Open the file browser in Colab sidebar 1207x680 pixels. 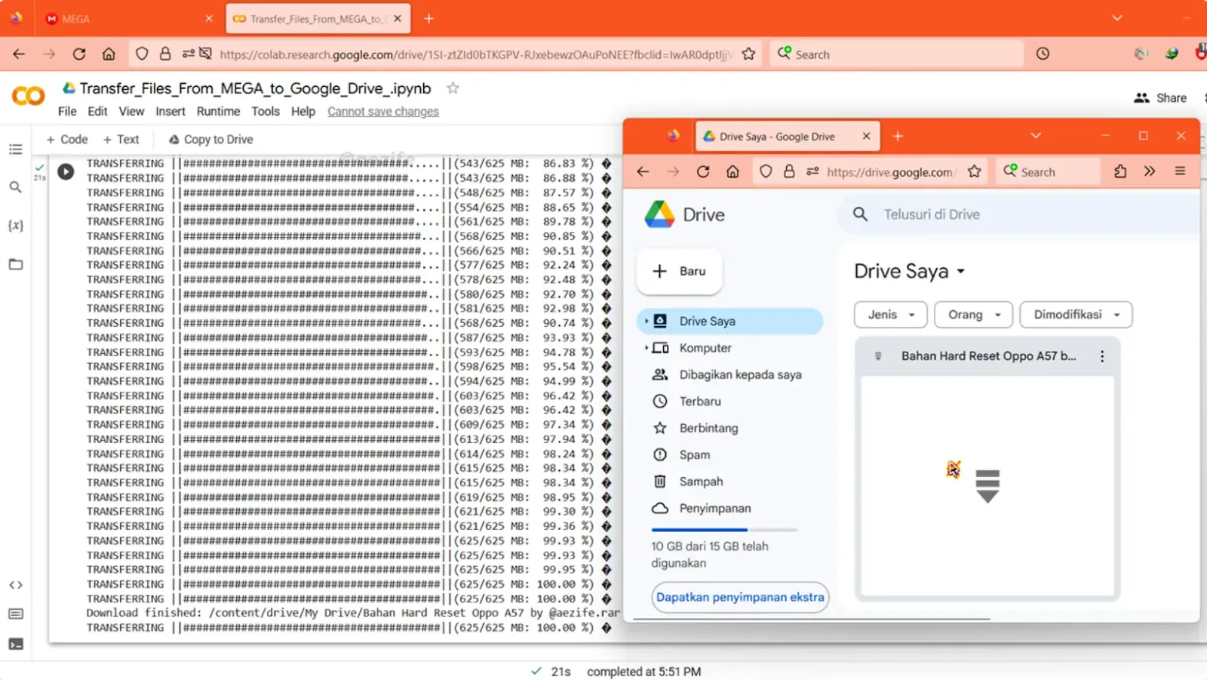click(15, 264)
